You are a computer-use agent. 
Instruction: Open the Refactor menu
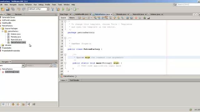point(28,5)
